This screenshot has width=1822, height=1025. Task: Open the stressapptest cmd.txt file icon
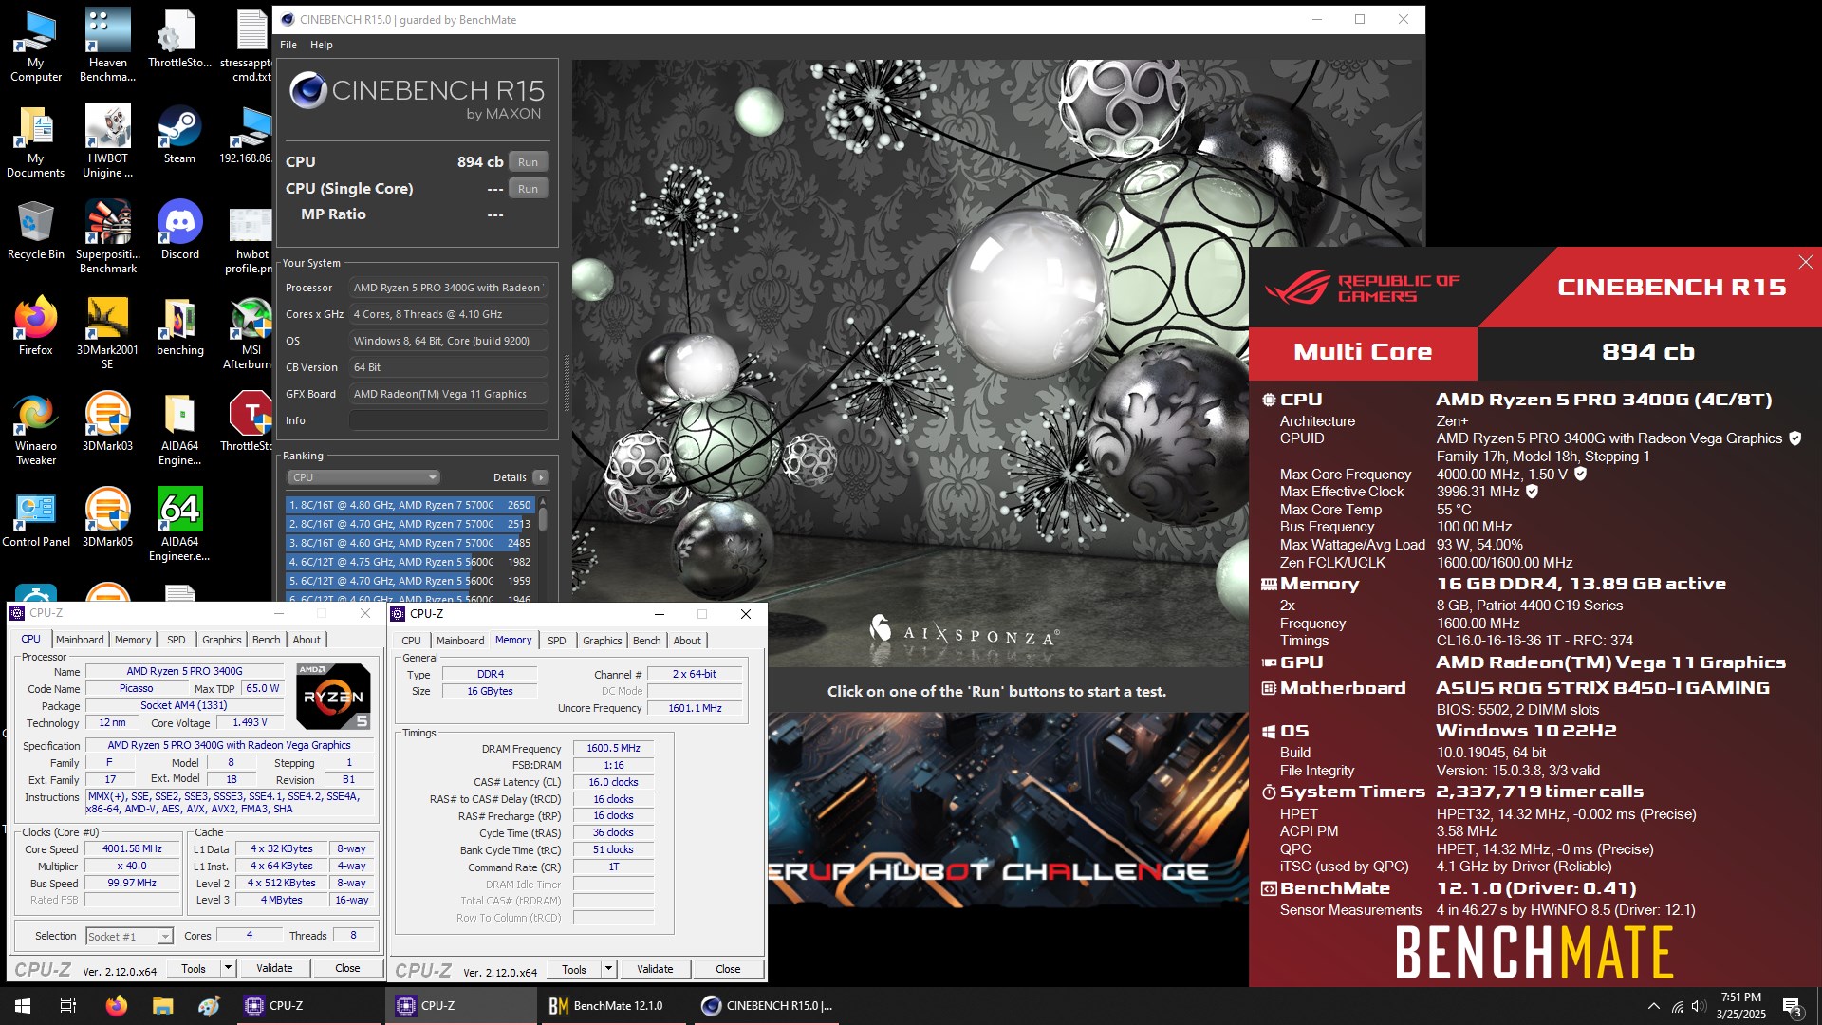(x=251, y=46)
